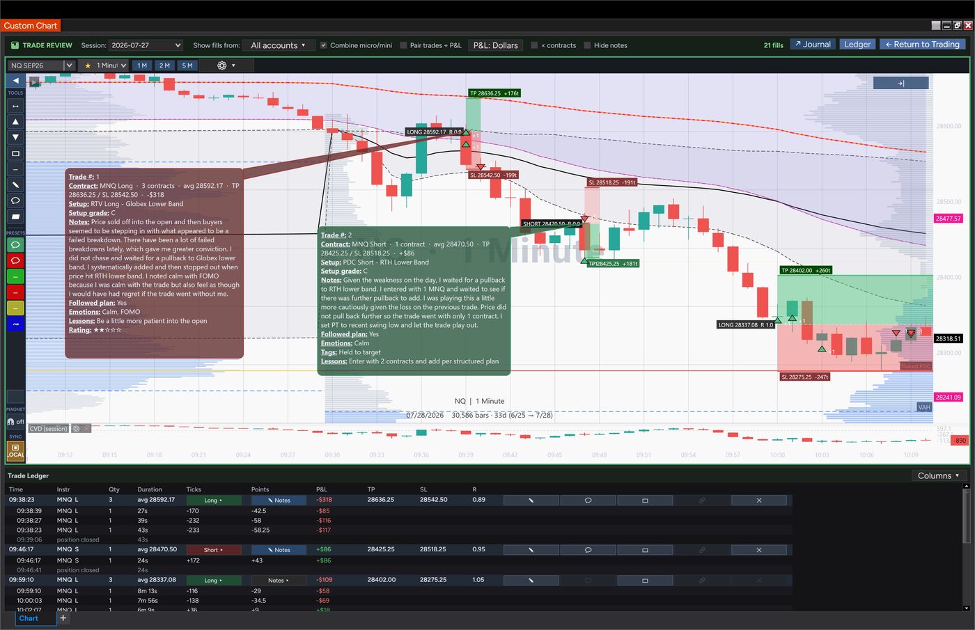Select the pencil annotation tool in sidebar
This screenshot has height=630, width=975.
click(15, 184)
